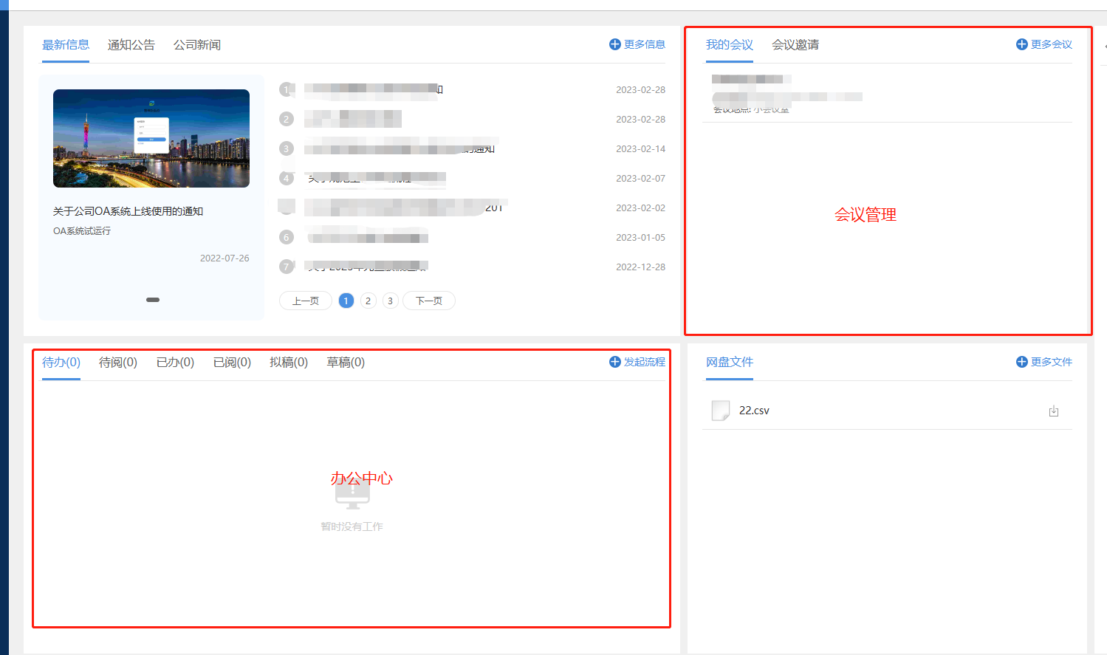This screenshot has height=655, width=1107.
Task: Switch to the 最新信息 tab
Action: pos(66,45)
